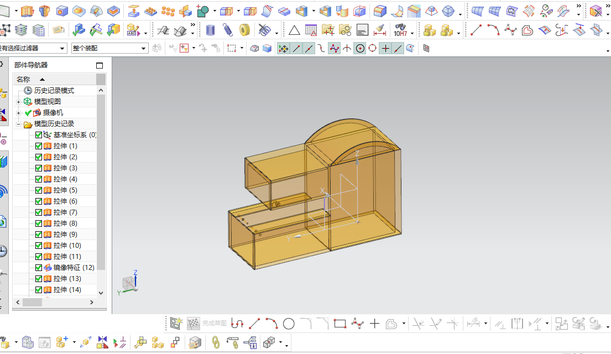Click the Rectangle sketch tool
The image size is (611, 354).
(340, 323)
